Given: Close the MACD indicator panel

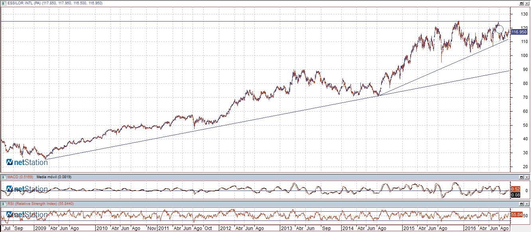Looking at the screenshot, I should 527,177.
